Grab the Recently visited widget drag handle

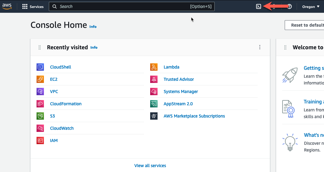coord(40,47)
